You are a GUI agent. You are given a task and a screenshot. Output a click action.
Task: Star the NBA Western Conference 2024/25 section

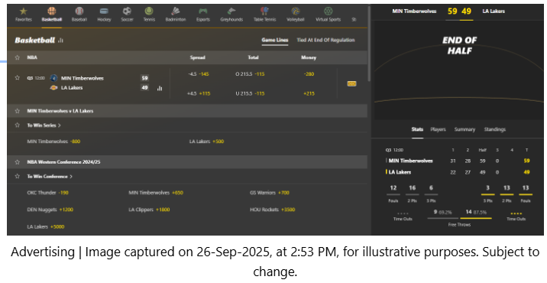(18, 161)
